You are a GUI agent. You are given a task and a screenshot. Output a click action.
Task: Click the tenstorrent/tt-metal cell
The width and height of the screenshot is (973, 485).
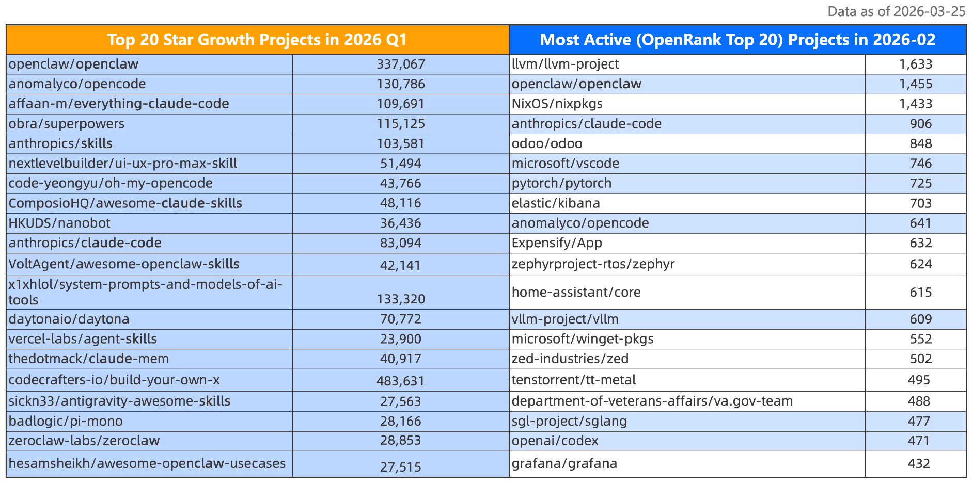(x=687, y=380)
